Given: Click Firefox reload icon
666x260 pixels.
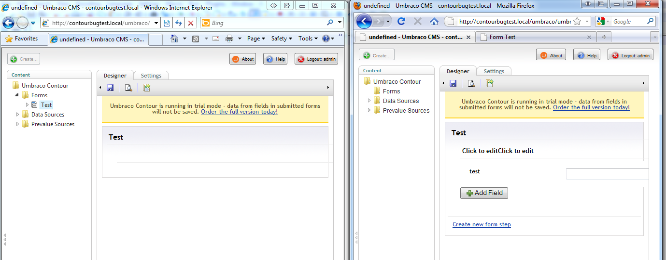Looking at the screenshot, I should point(401,22).
